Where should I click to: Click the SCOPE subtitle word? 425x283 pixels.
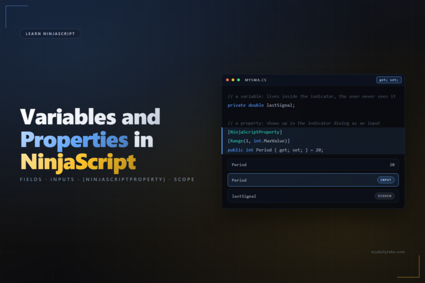(184, 179)
